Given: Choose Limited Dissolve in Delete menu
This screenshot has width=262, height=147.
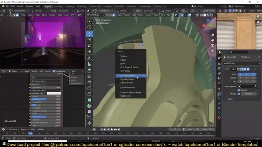Looking at the screenshot, I should 131,87.
